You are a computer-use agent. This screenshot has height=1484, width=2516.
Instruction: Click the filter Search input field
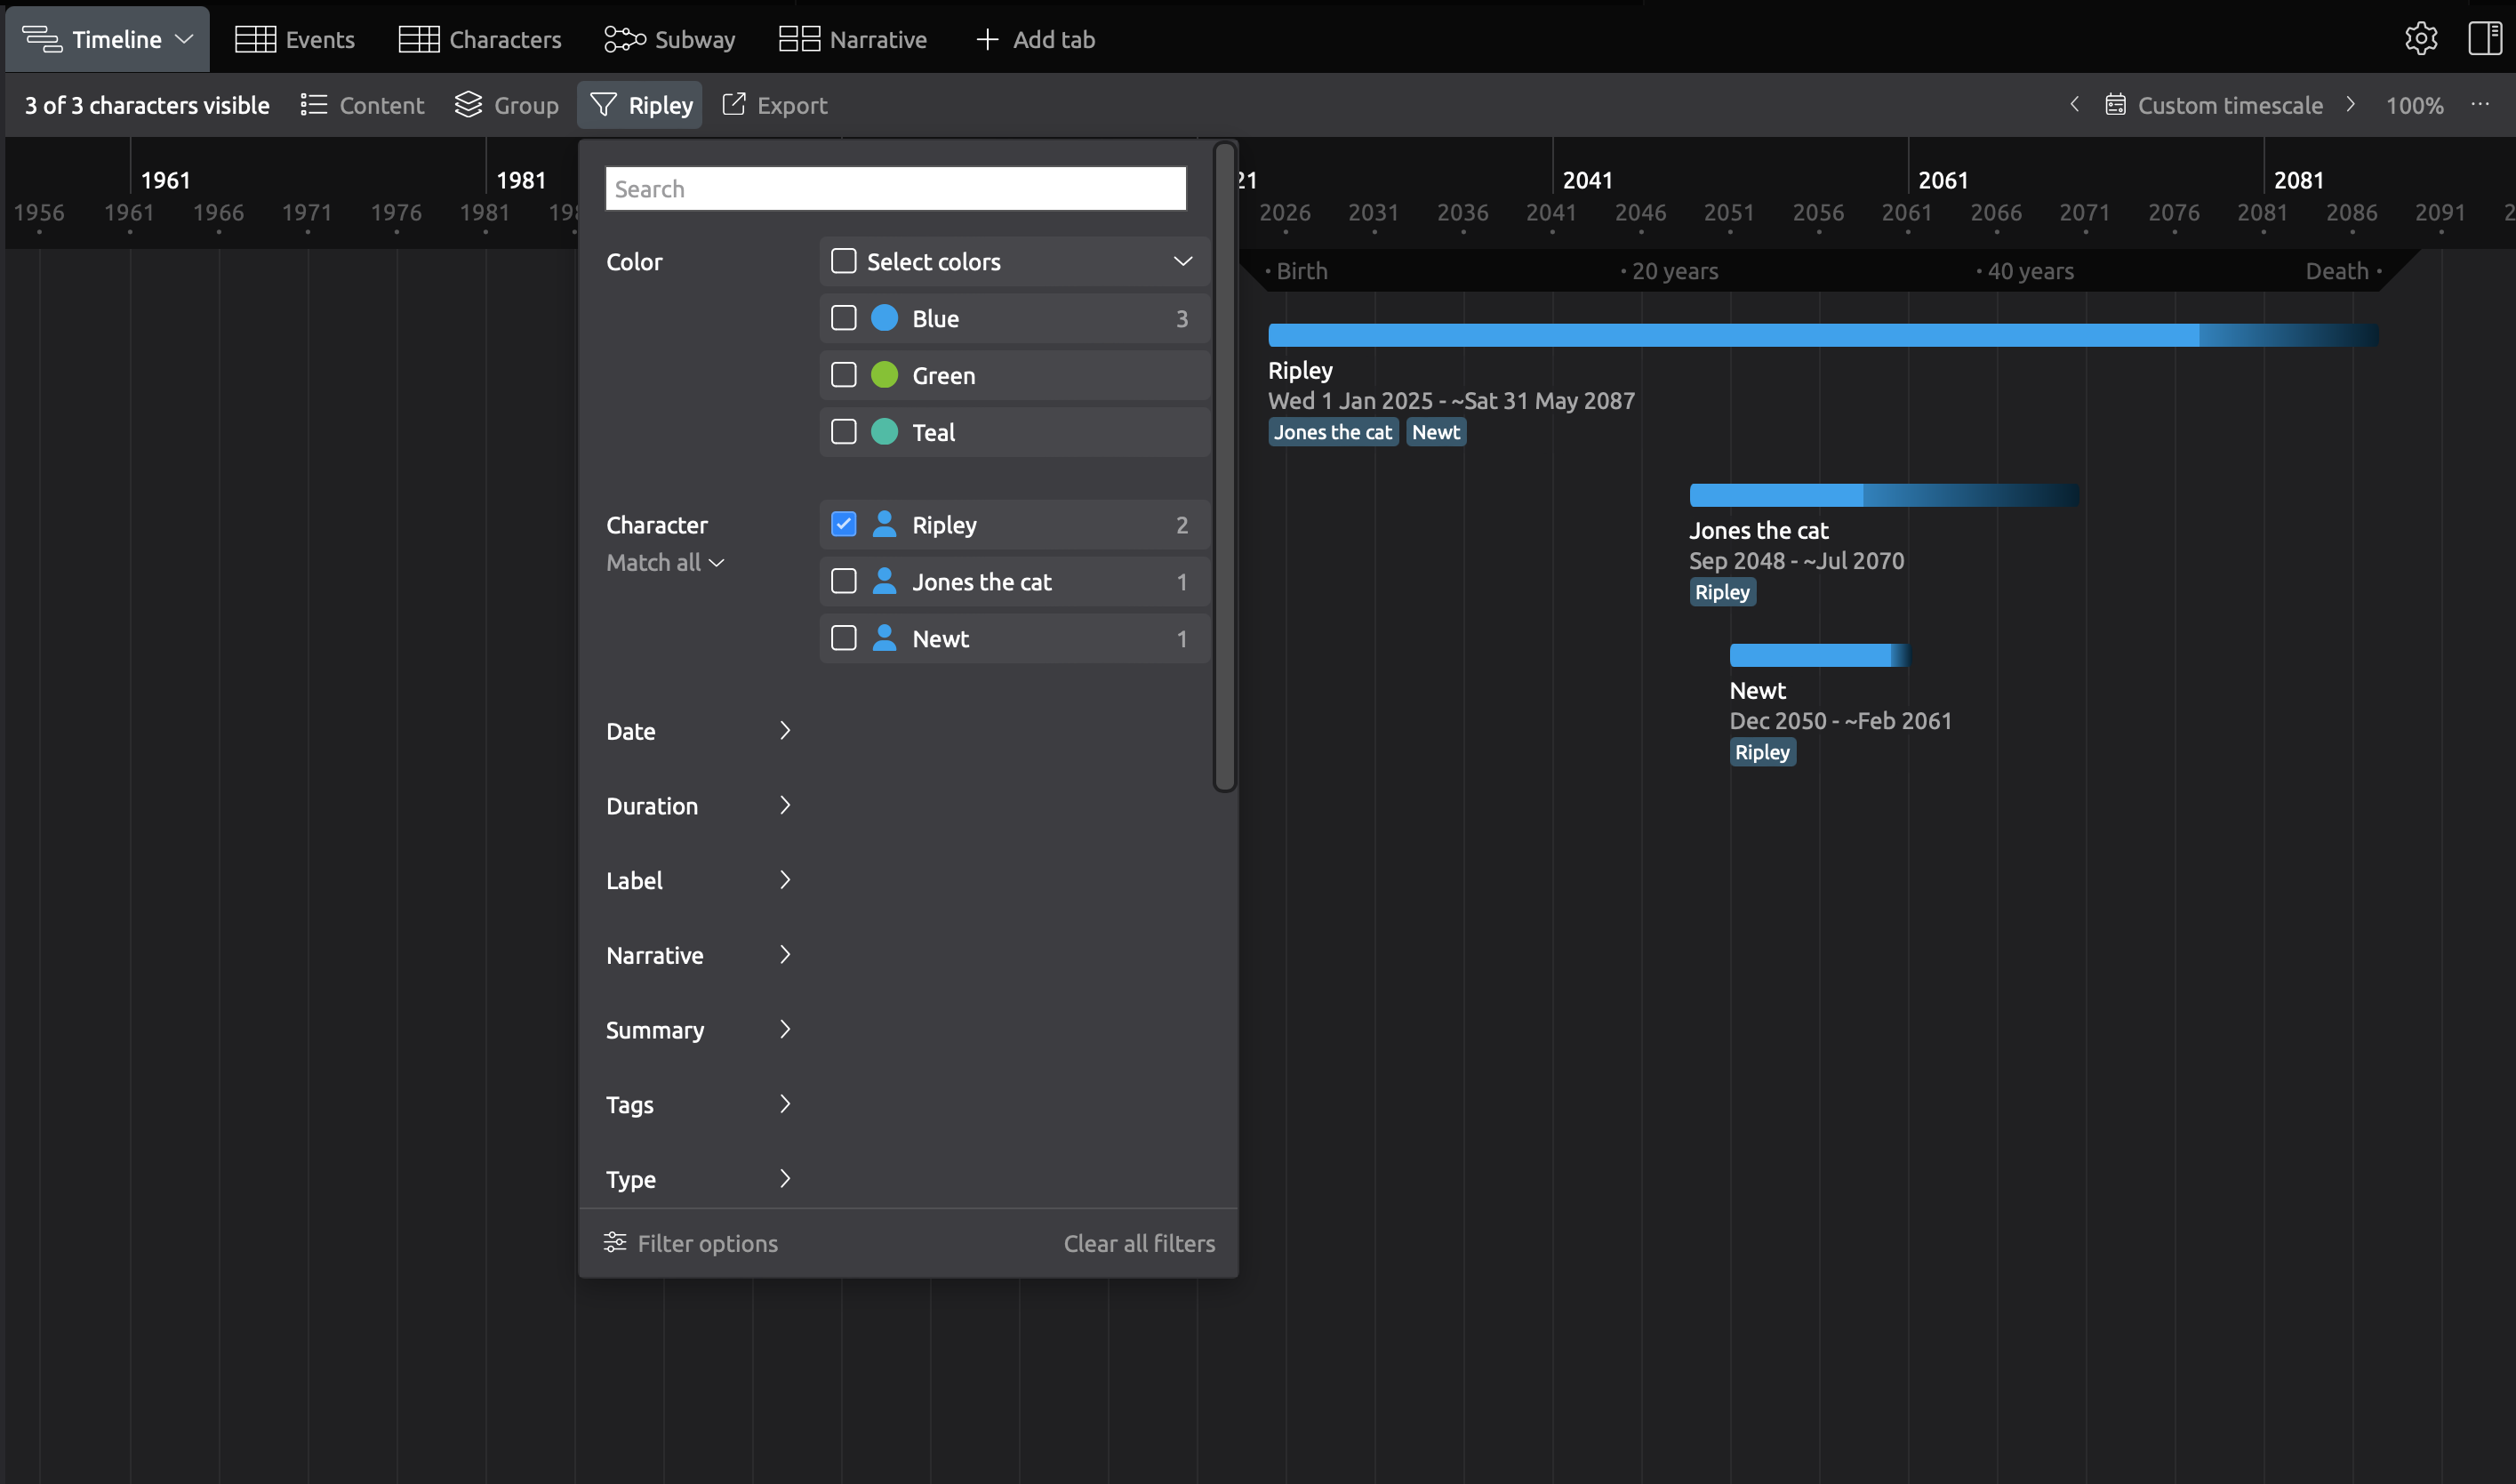click(x=894, y=189)
